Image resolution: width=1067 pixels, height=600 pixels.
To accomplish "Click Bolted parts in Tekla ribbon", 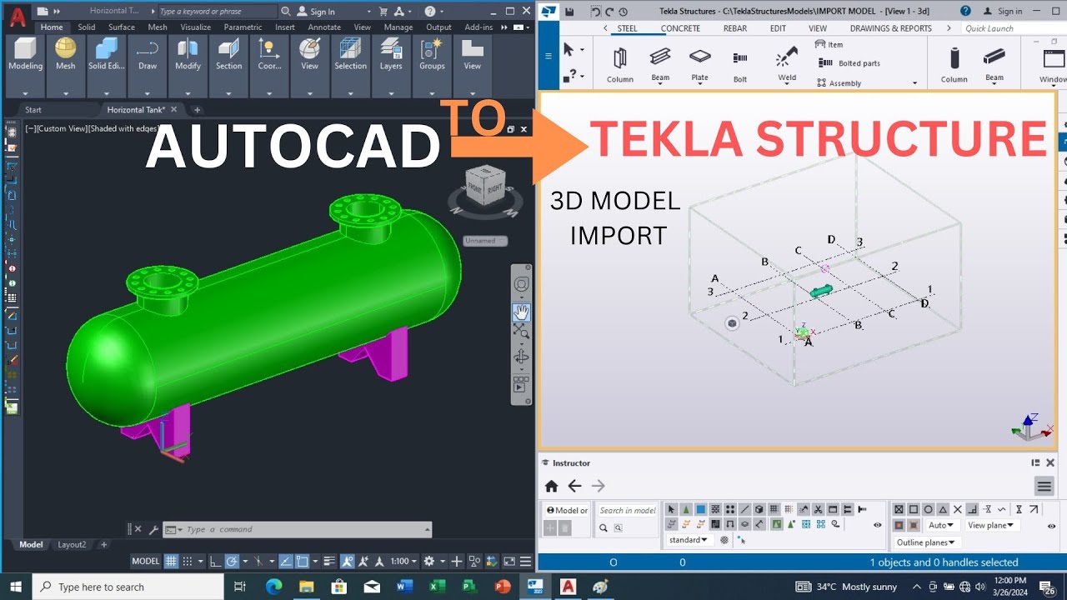I will (850, 63).
